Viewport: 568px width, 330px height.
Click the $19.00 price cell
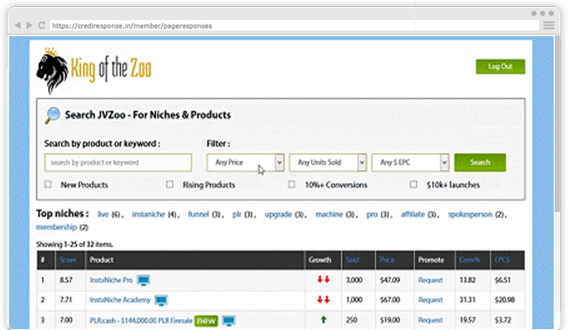point(390,320)
